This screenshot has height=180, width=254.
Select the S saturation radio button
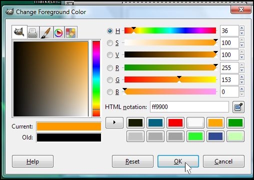point(110,43)
